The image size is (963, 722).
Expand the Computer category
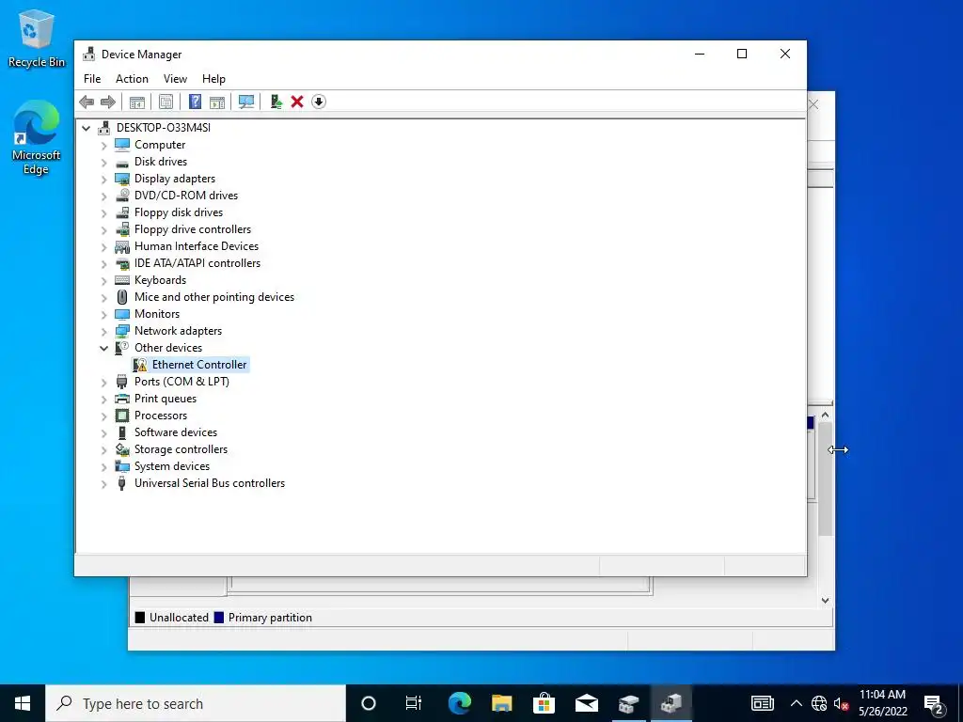tap(103, 146)
